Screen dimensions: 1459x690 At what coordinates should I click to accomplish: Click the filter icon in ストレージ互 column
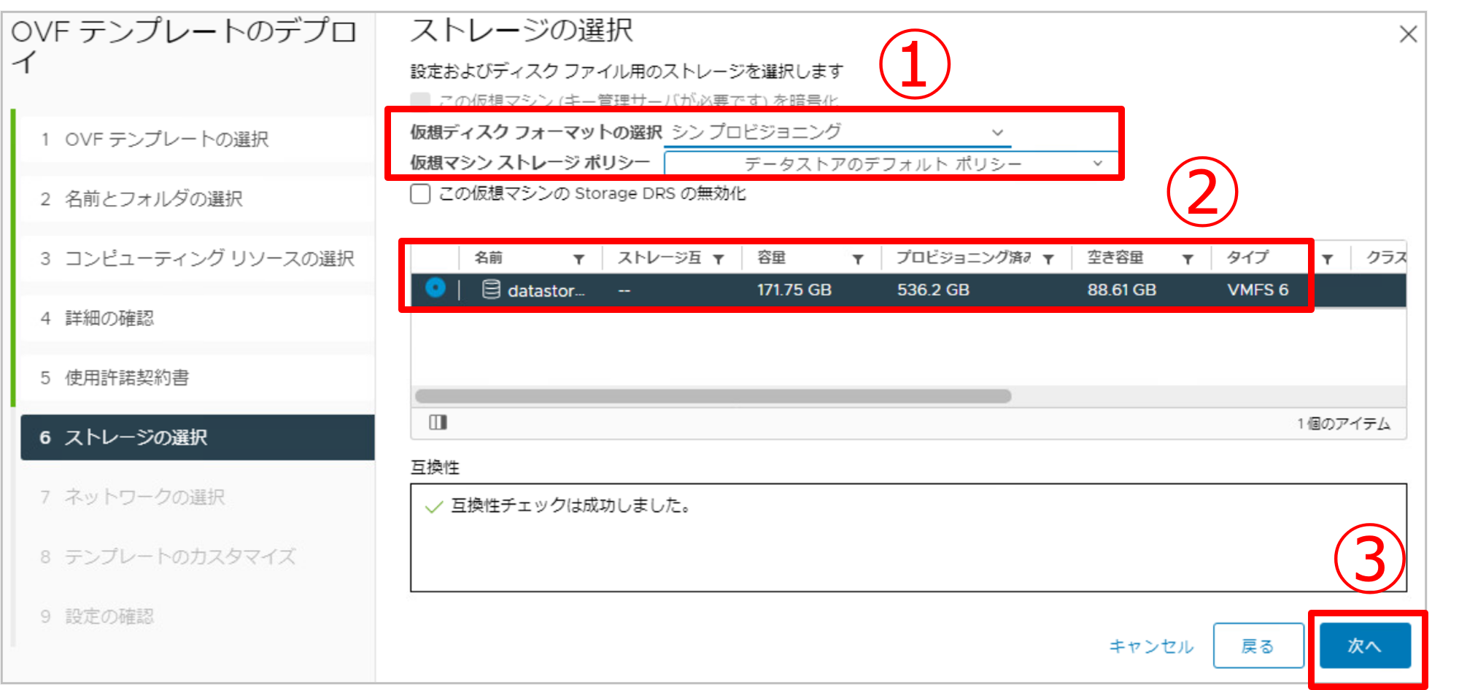[718, 259]
